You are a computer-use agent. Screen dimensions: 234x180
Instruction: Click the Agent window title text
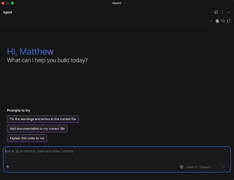pos(117,3)
